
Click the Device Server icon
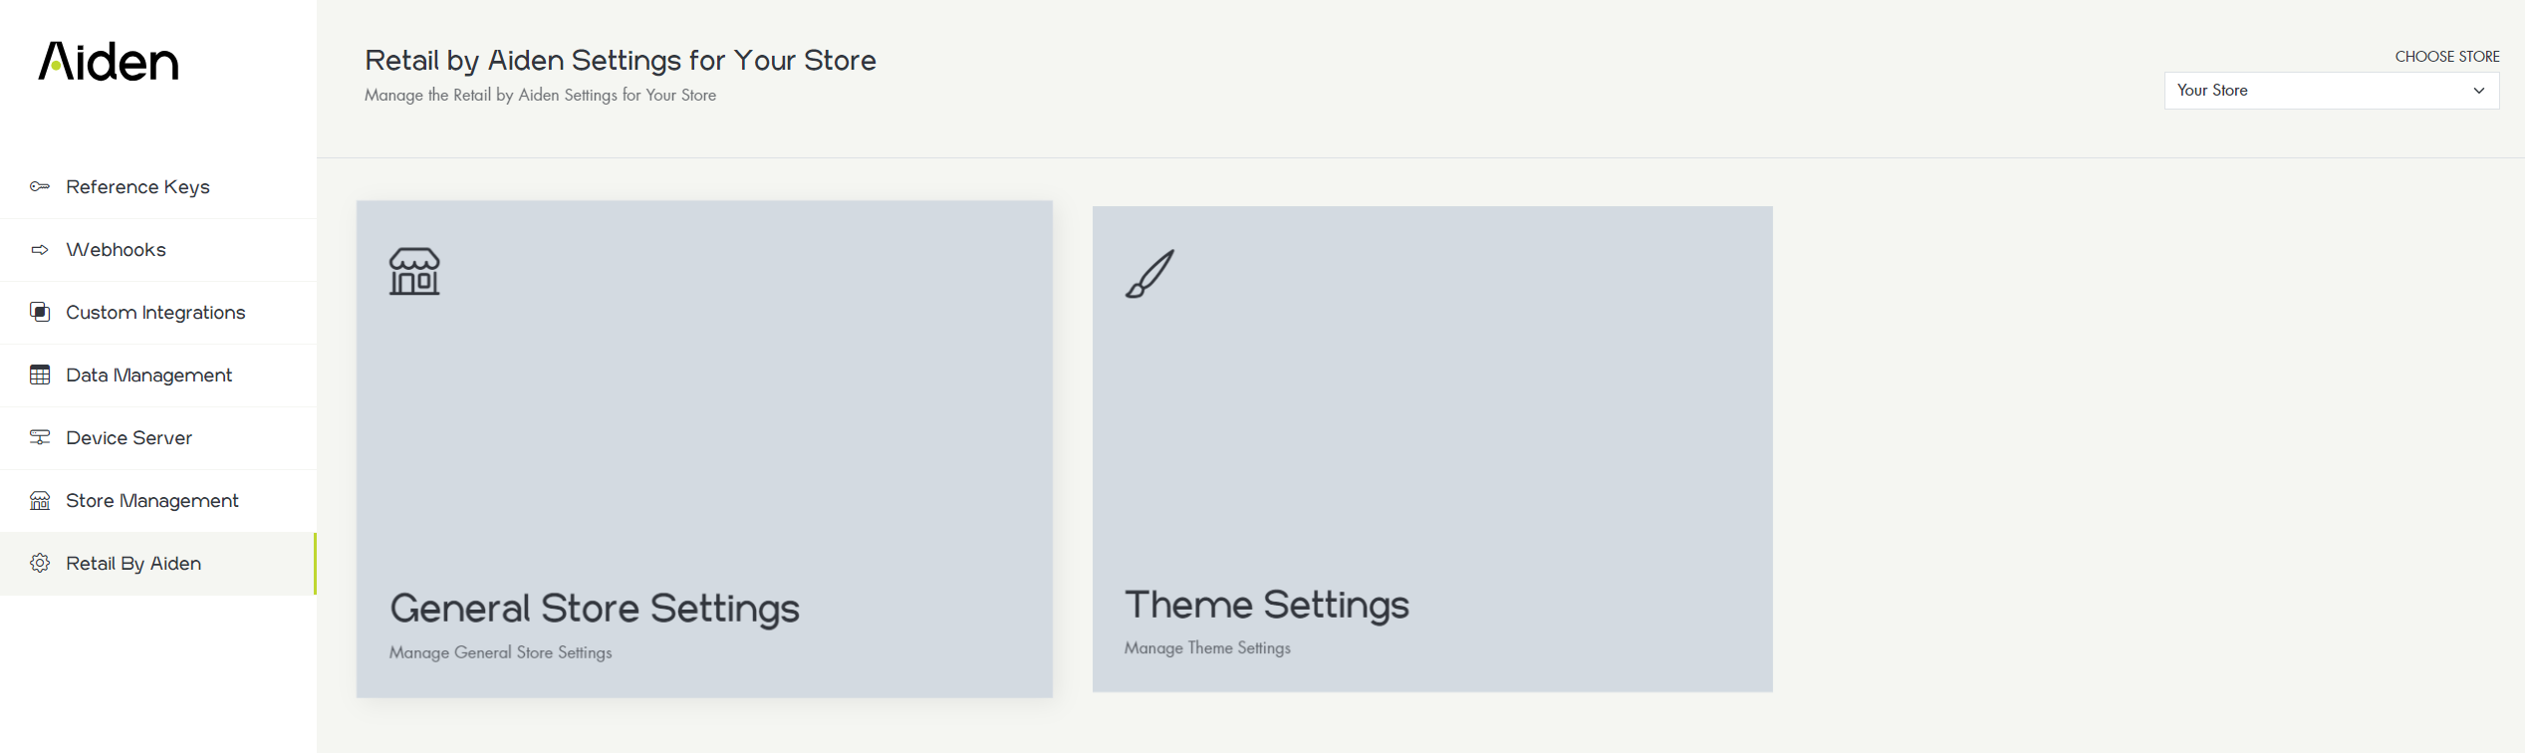coord(40,438)
